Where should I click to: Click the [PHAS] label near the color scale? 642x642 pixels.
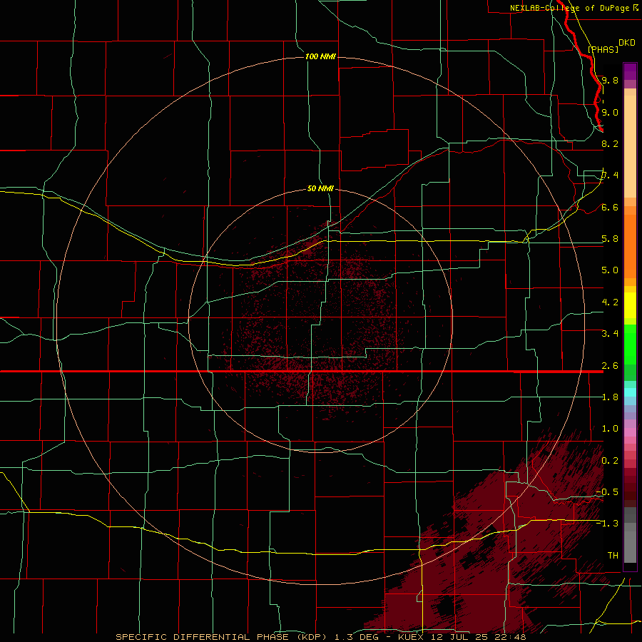pos(603,49)
